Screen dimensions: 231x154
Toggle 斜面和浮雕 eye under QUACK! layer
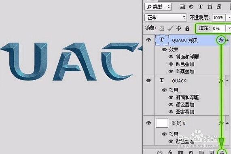click(171, 97)
